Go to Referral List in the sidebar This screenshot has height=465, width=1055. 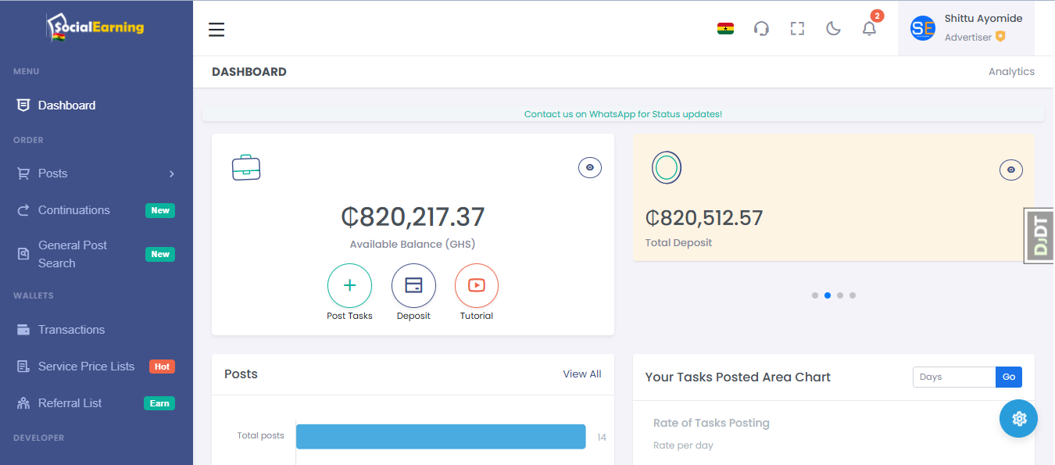click(70, 403)
